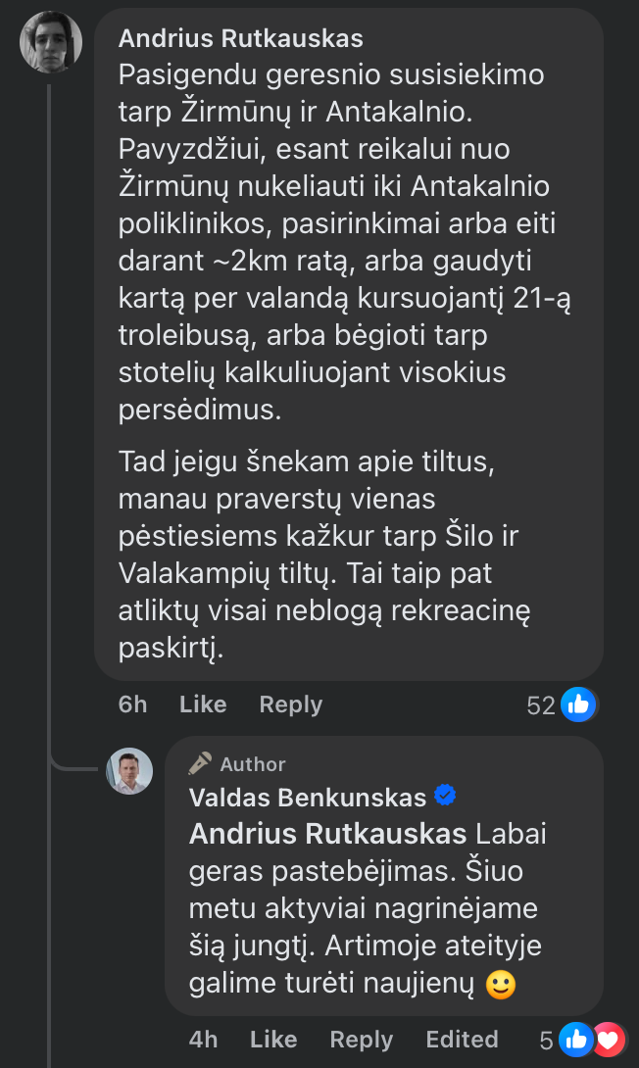Open Valdas Benkunskas's profile name link
Image resolution: width=639 pixels, height=1068 pixels.
coord(307,798)
